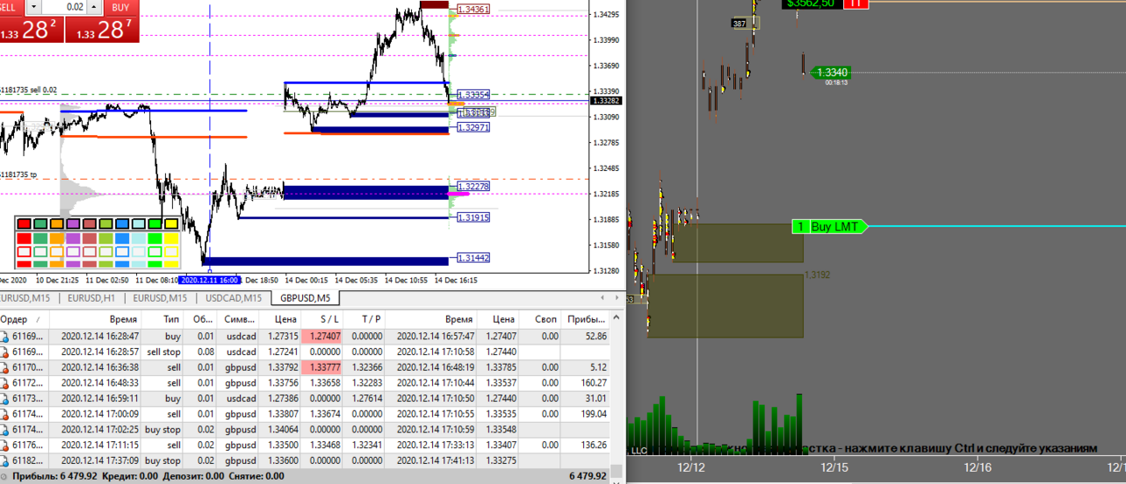Select the GBPUSD,M5 chart tab
Screen dimensions: 1126x484
point(306,298)
